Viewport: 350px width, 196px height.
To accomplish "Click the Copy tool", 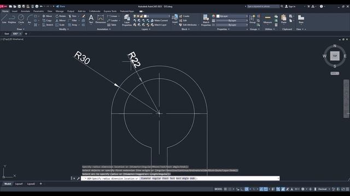I will pyautogui.click(x=47, y=21).
